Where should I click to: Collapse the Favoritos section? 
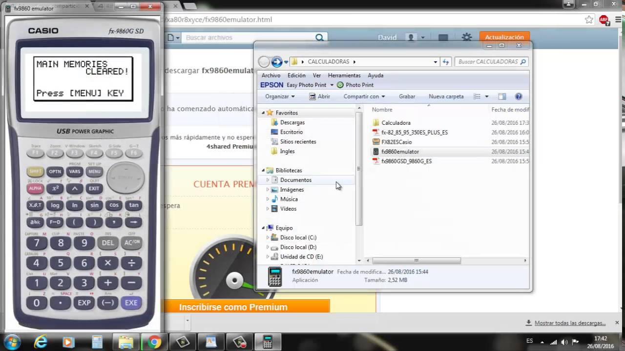pyautogui.click(x=263, y=113)
